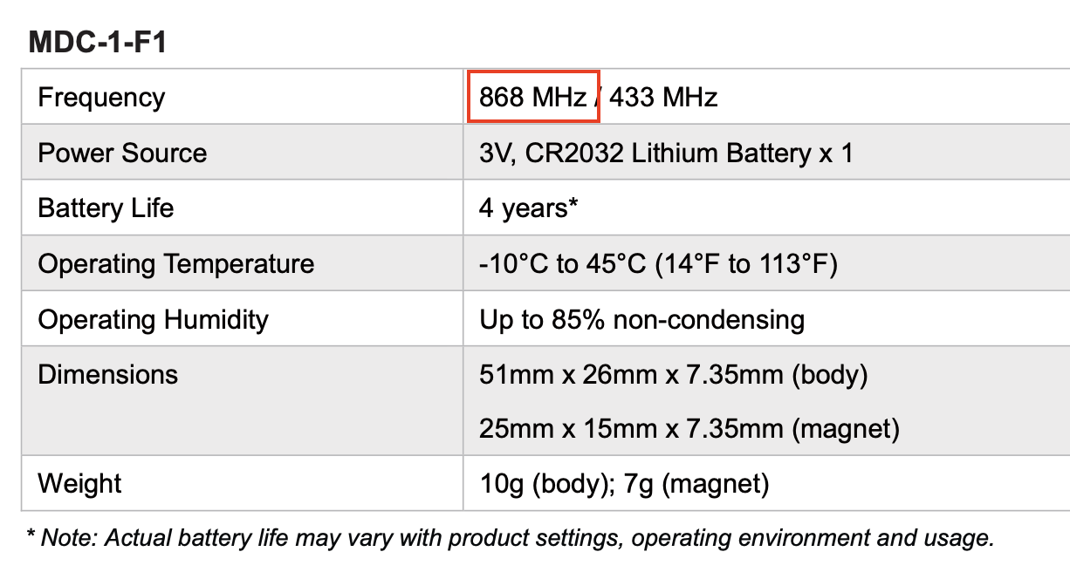Click the Operating Humidity label
The height and width of the screenshot is (579, 1070).
click(153, 319)
